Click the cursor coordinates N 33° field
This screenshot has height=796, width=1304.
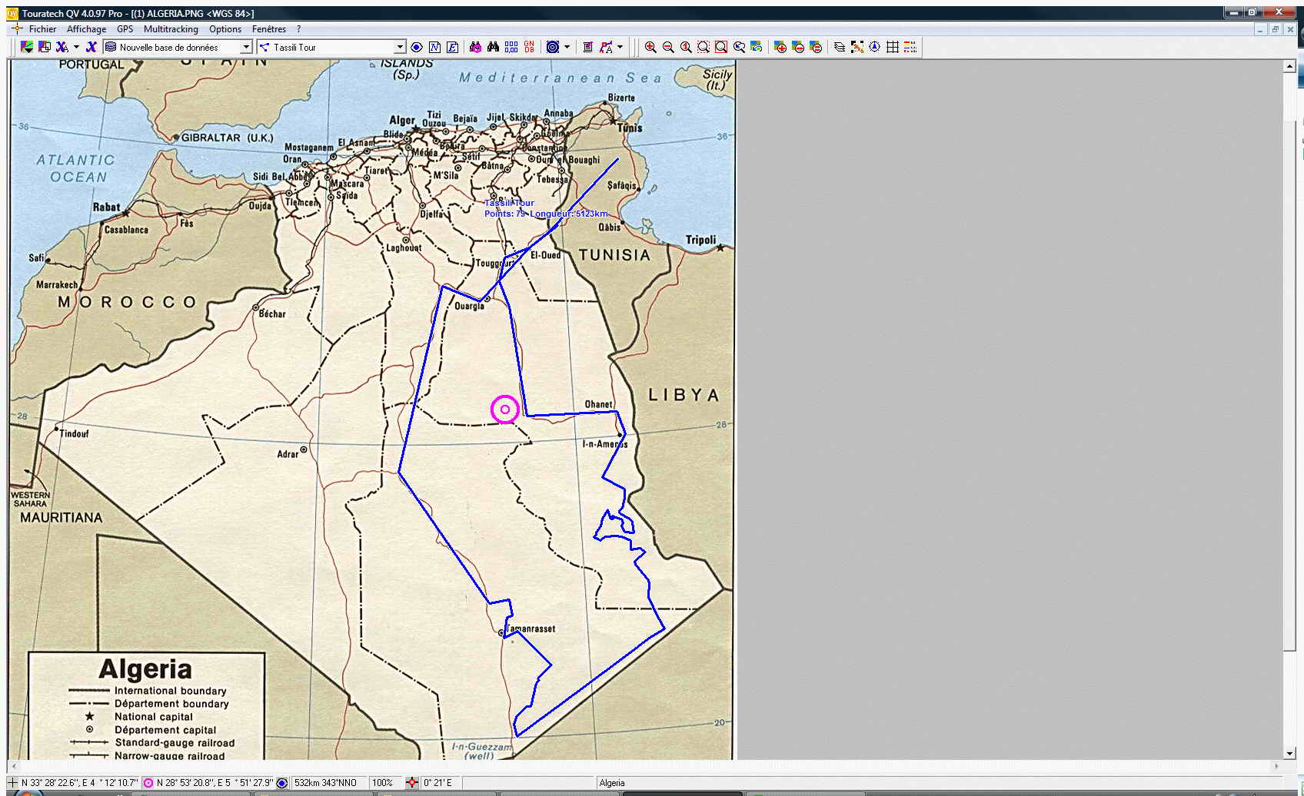click(x=80, y=783)
